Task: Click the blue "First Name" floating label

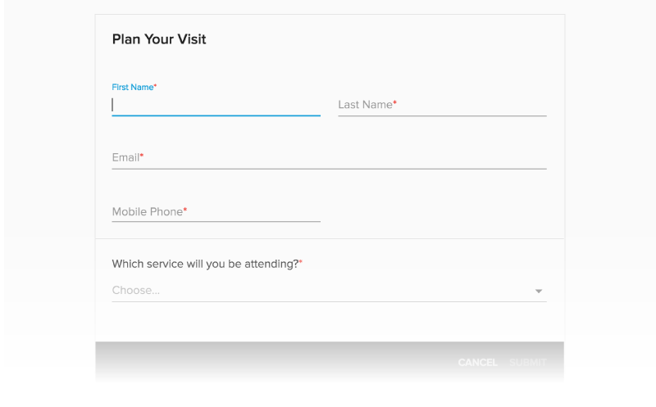Action: [132, 87]
